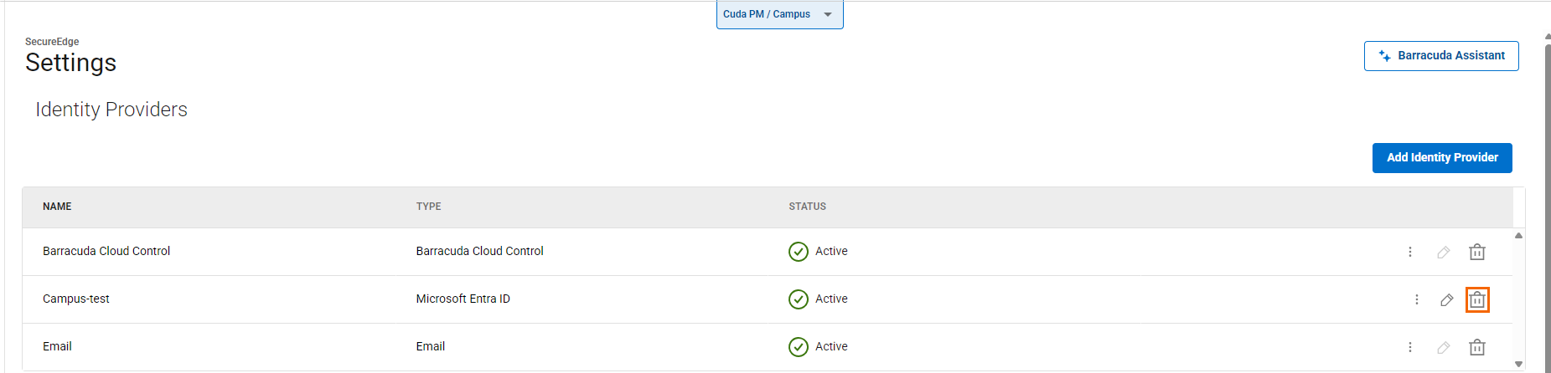Open kebab menu for Barracuda Cloud Control row
This screenshot has width=1551, height=373.
1410,252
